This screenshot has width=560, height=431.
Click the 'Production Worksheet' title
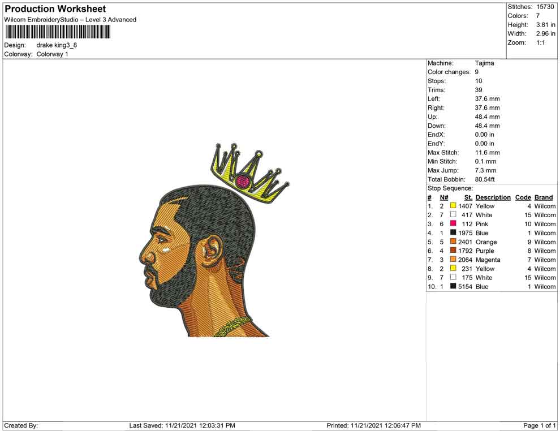tap(55, 9)
